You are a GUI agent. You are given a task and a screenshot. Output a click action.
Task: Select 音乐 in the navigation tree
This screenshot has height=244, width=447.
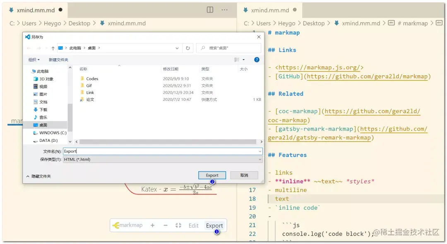click(40, 117)
